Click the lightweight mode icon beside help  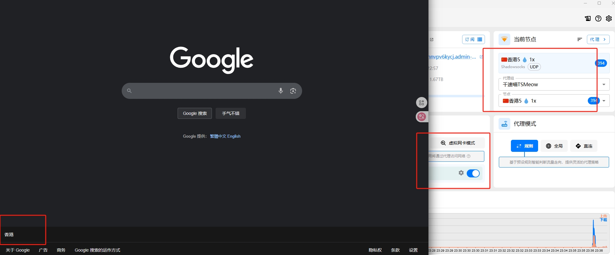point(588,18)
